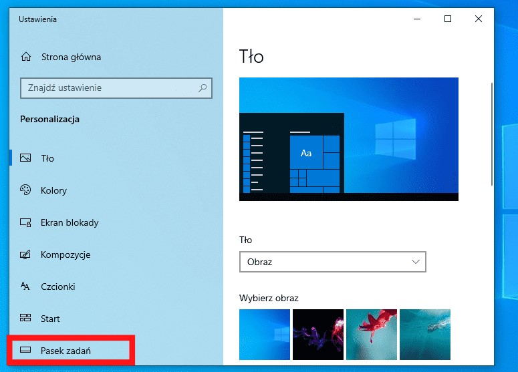This screenshot has height=372, width=518.
Task: Go to Strona główna
Action: [71, 57]
